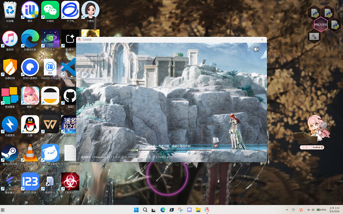Open the blue interlocking rings desktop app
343x214 pixels.
(70, 10)
